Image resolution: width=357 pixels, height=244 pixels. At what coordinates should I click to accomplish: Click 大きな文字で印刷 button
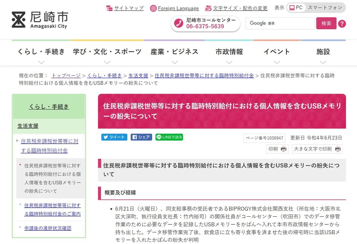pos(317,149)
